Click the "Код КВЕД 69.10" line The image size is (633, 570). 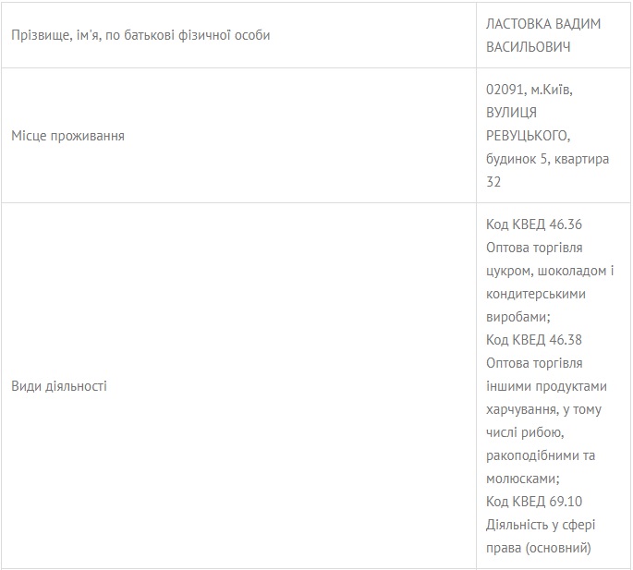534,502
